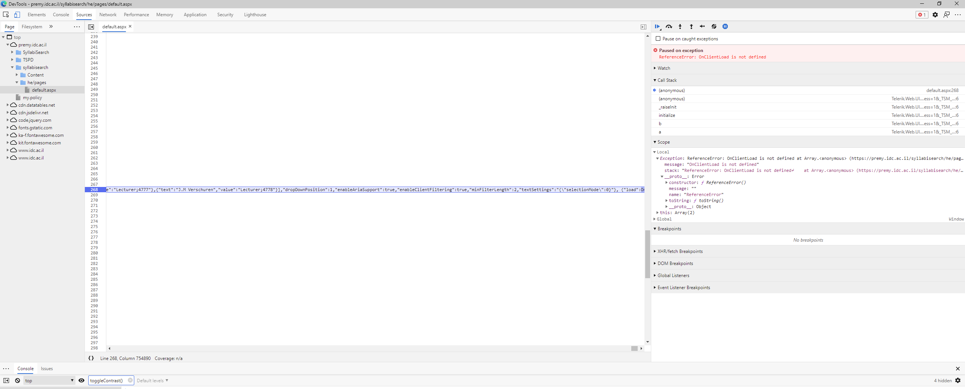Viewport: 965px width, 389px height.
Task: Expand the XHR/fetch Breakpoints section
Action: pyautogui.click(x=680, y=251)
